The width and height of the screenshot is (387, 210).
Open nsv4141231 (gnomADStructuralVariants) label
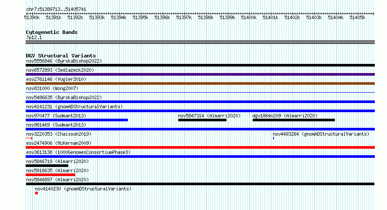coord(74,107)
